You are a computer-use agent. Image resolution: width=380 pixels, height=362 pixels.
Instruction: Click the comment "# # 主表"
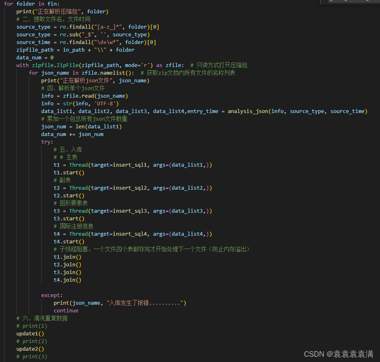point(65,157)
